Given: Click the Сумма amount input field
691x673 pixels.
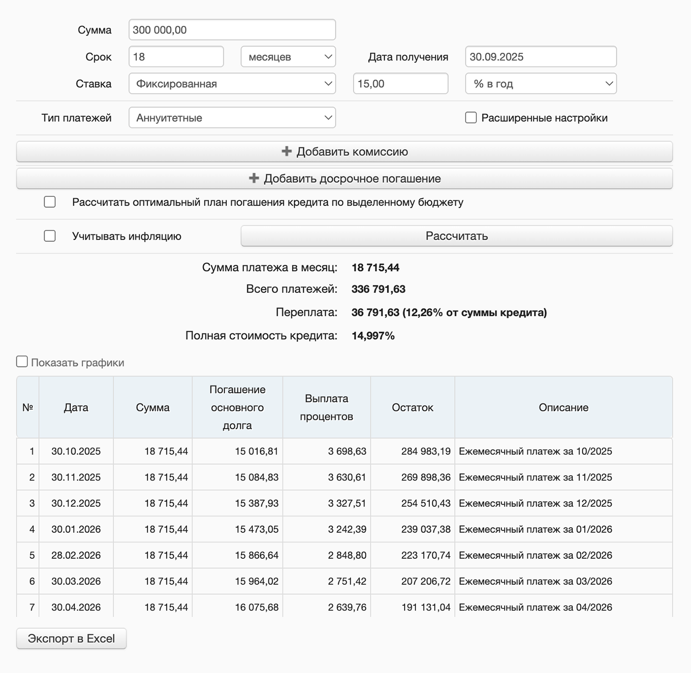Looking at the screenshot, I should (232, 30).
